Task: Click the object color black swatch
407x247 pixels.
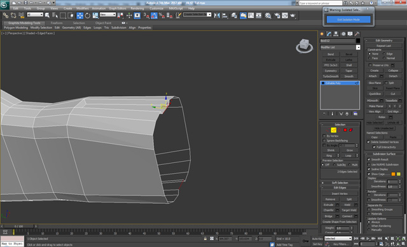Action: coord(358,41)
